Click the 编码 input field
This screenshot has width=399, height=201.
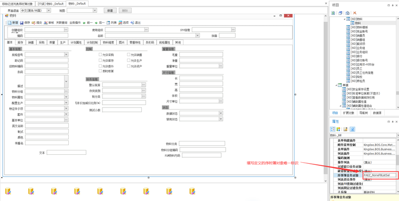tap(46, 36)
